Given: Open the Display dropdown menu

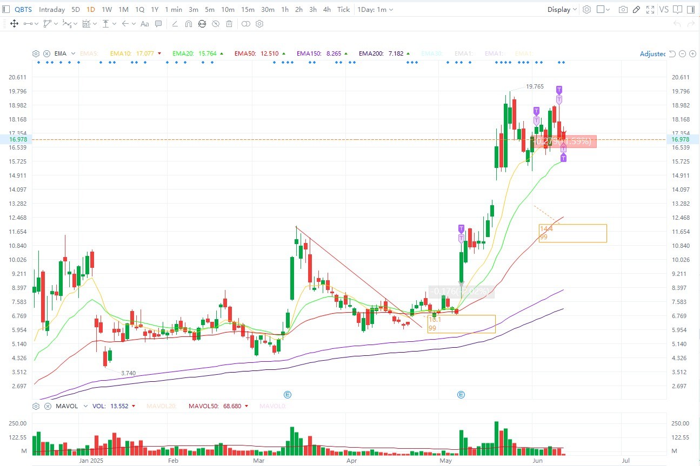Looking at the screenshot, I should point(562,9).
